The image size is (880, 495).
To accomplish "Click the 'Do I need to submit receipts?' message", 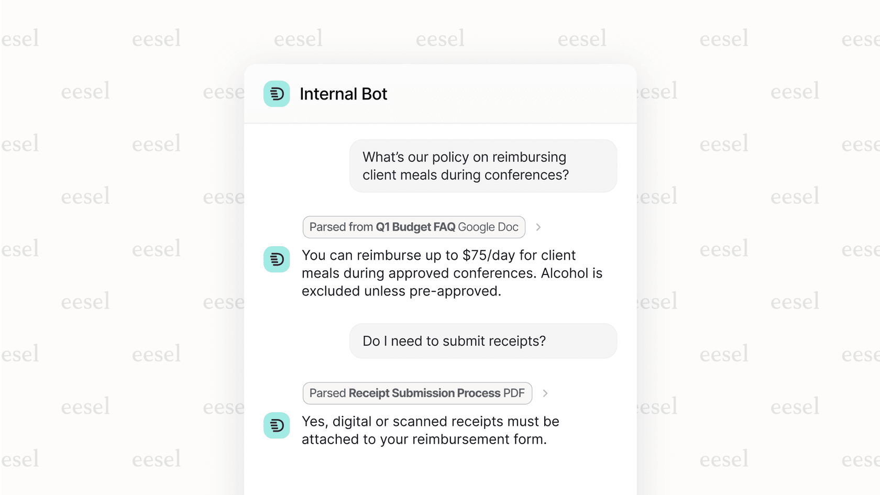I will point(483,340).
